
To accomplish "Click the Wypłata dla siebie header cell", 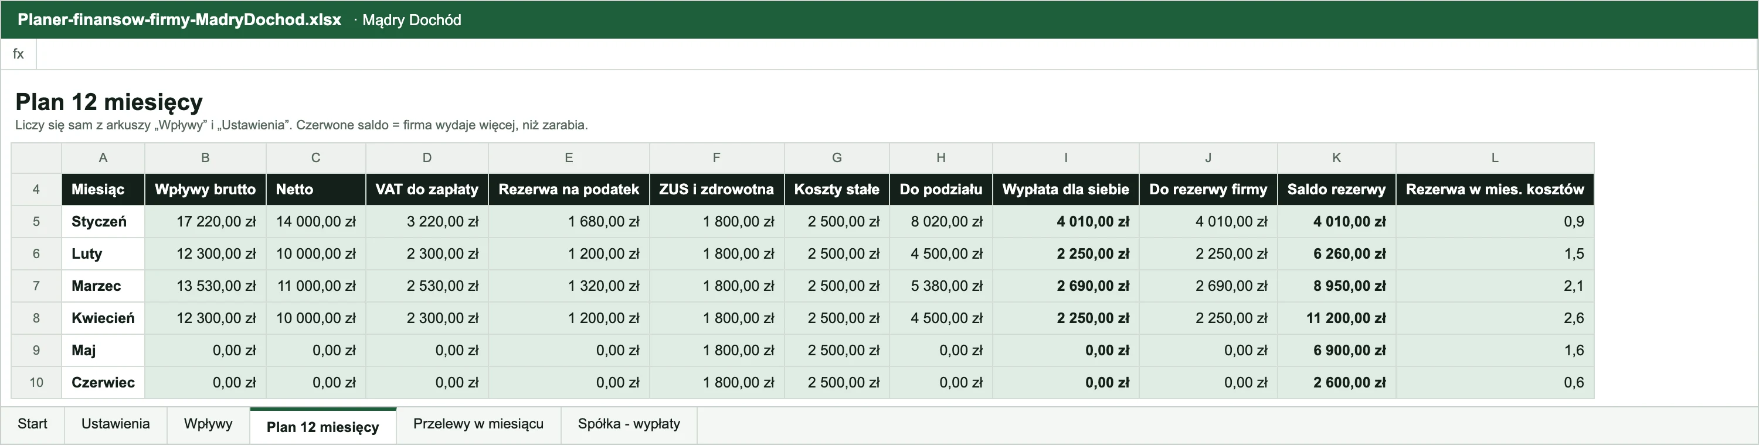I will click(1066, 190).
